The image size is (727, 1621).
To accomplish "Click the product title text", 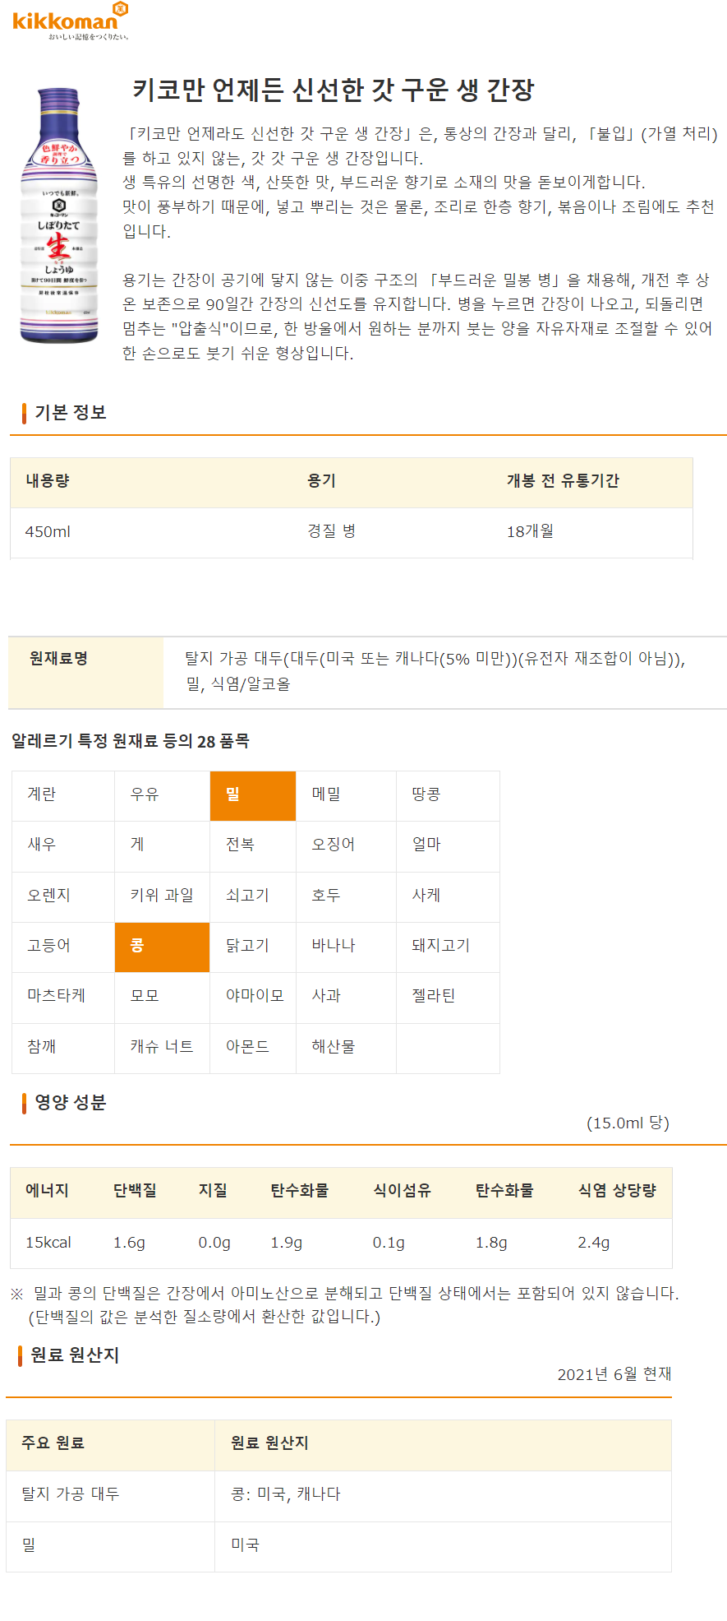I will (334, 90).
